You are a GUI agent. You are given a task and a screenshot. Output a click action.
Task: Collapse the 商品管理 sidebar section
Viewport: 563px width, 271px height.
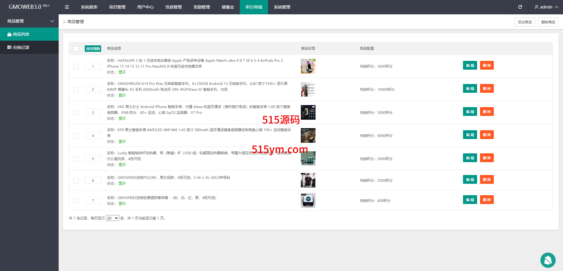52,21
